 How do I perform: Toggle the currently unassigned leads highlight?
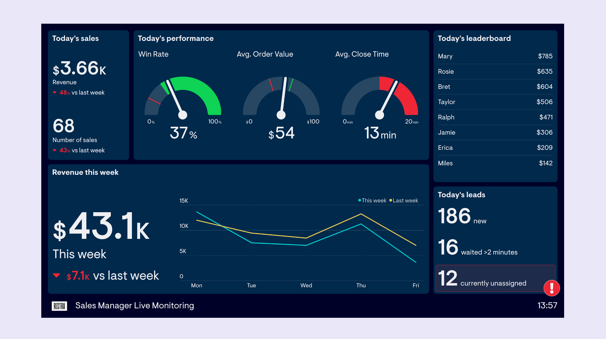coord(495,278)
